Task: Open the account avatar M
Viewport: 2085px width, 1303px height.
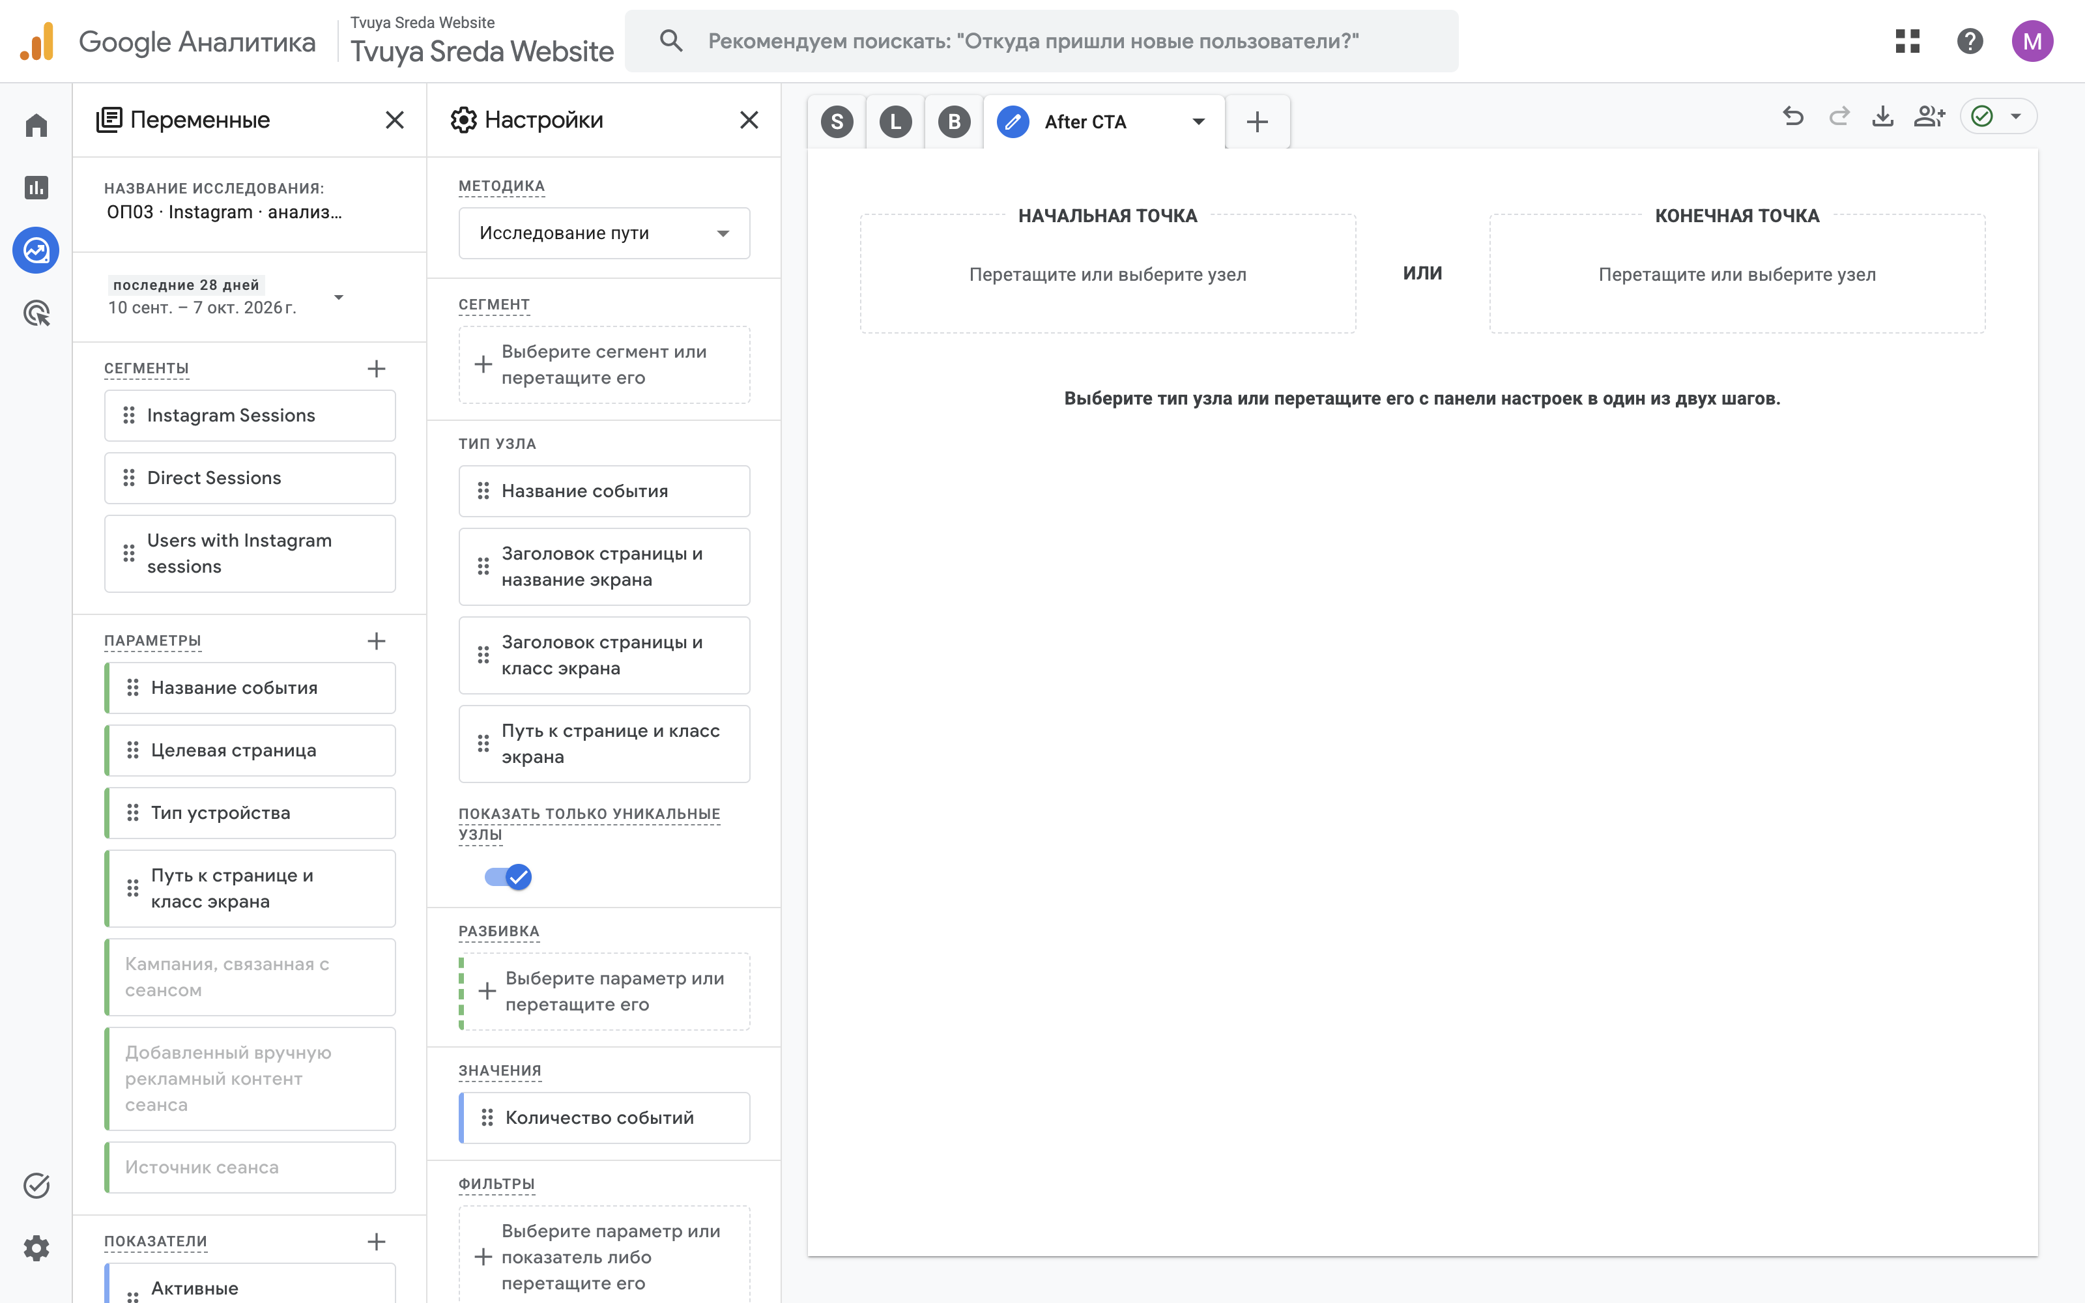Action: (2032, 41)
